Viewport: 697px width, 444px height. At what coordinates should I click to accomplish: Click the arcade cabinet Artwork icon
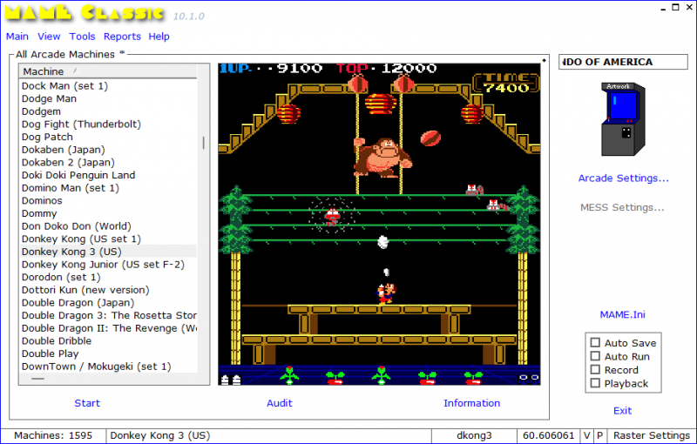coord(623,119)
